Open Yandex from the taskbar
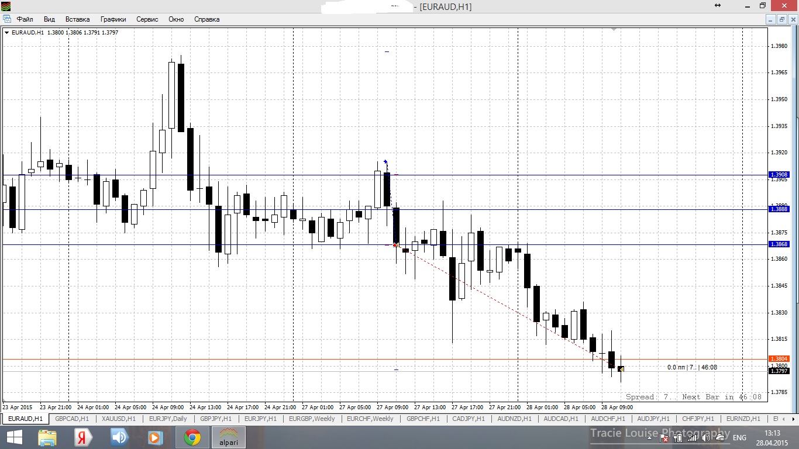This screenshot has width=799, height=449. tap(82, 437)
